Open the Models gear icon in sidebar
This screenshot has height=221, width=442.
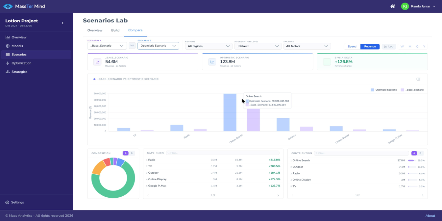point(8,46)
